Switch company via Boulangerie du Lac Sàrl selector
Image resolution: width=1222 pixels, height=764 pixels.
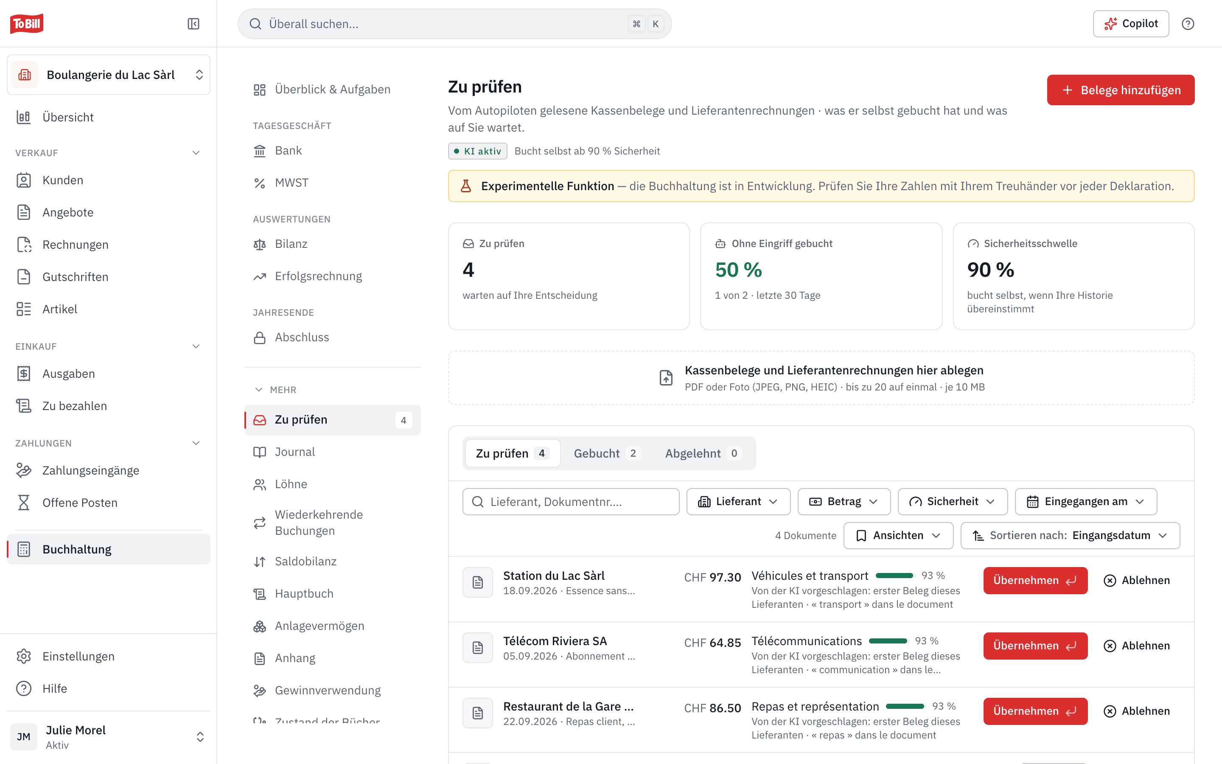pyautogui.click(x=109, y=75)
